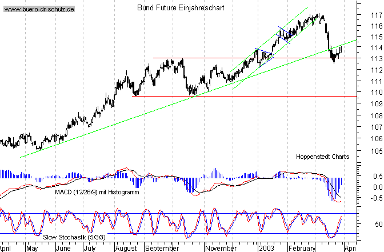The width and height of the screenshot is (384, 252).
Task: Click the 108 price axis label
Action: coord(377,115)
